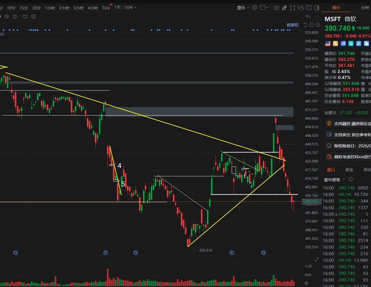Open 除权除息日 ex-dividend notice
Screen dimensions: 371x287
(x=348, y=146)
